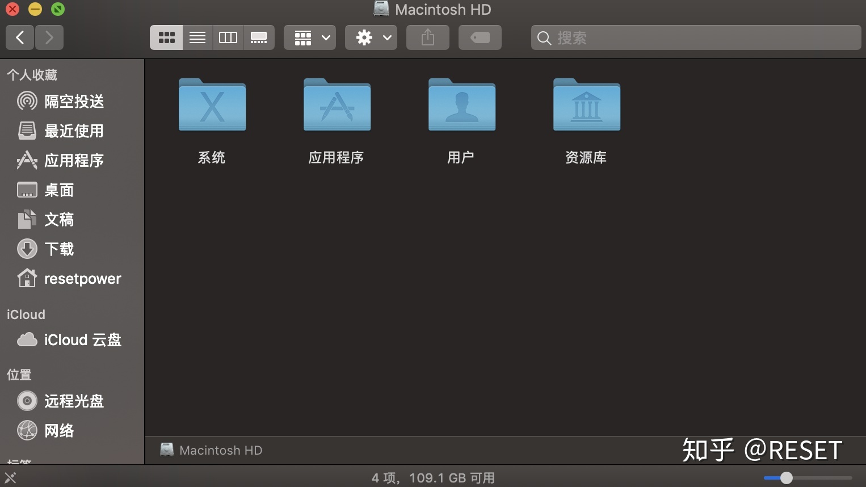Click the download arrow icon beside 下载
This screenshot has width=866, height=487.
(27, 249)
